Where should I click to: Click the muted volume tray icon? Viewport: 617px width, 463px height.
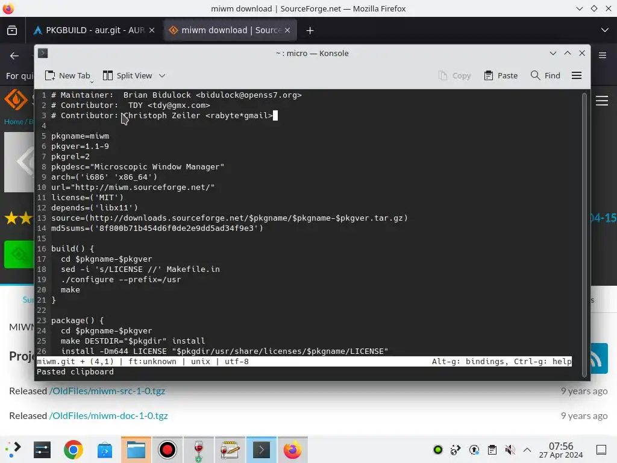click(x=510, y=450)
